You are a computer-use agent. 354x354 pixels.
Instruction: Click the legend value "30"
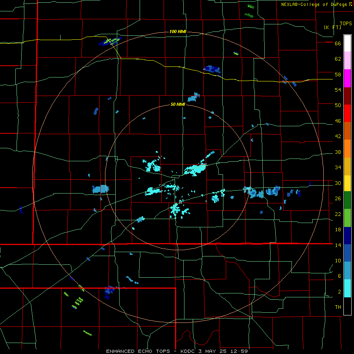pos(338,183)
